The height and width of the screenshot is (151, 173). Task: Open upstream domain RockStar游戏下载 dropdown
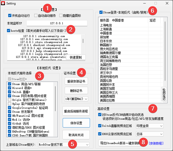(x=64, y=145)
